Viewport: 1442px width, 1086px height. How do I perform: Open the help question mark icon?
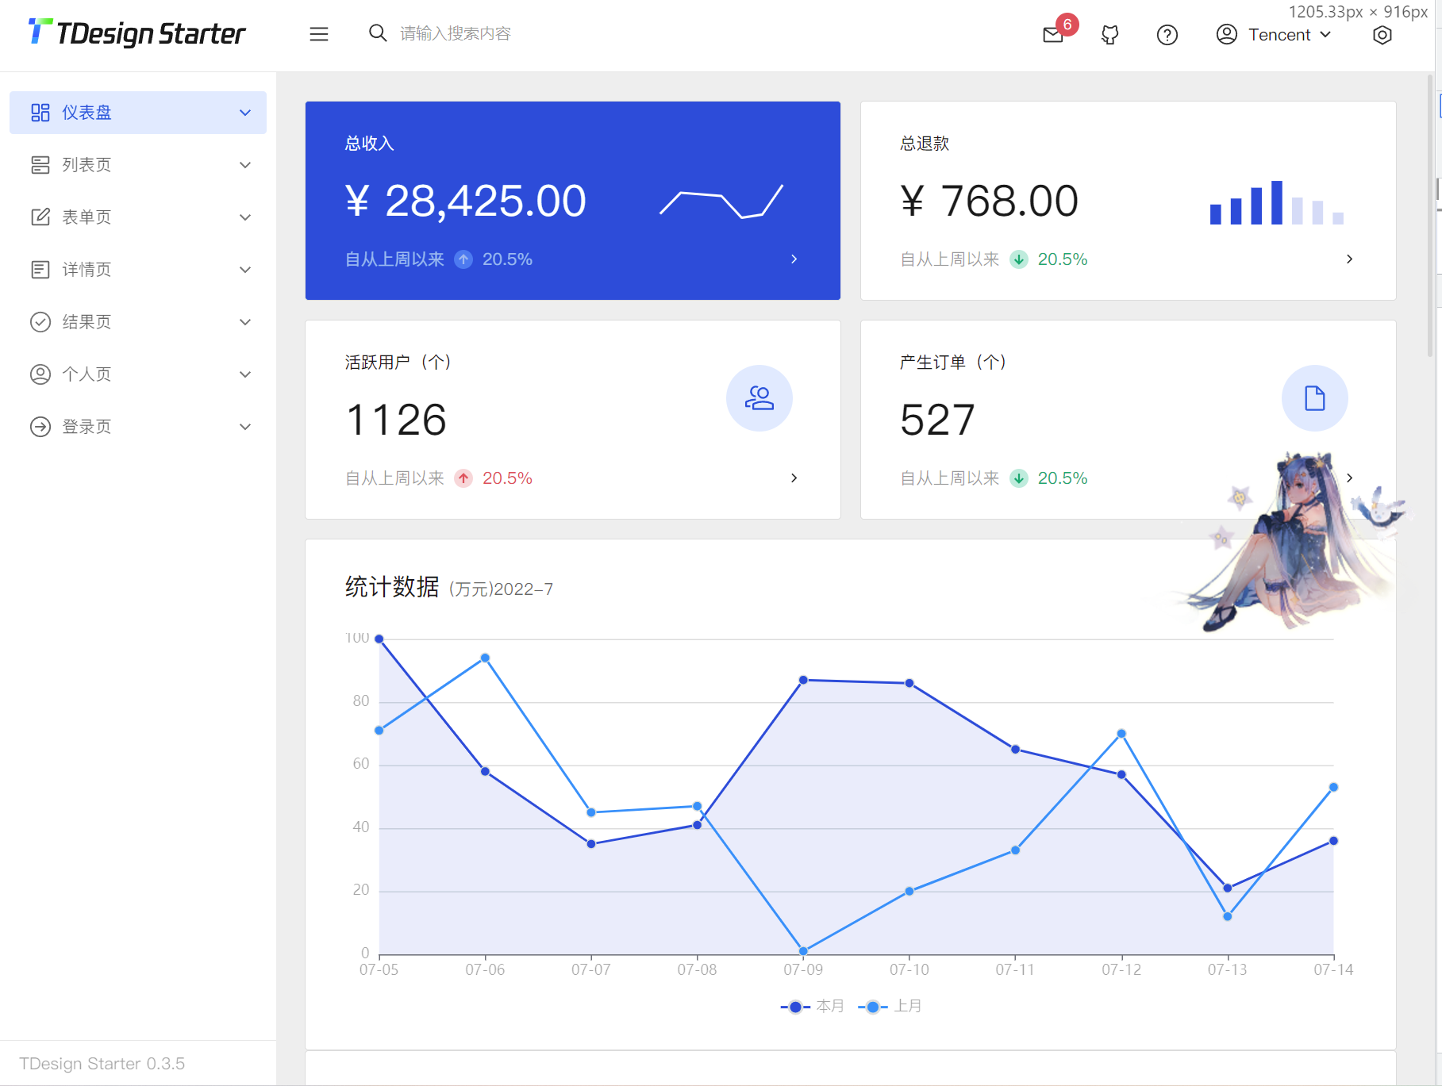click(1167, 35)
